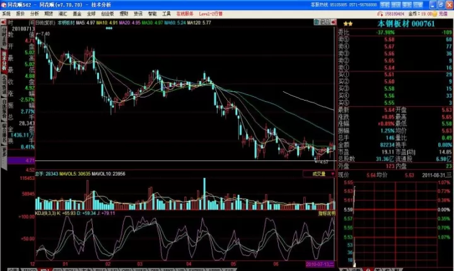Click the 手机 button in title bar

(385, 5)
